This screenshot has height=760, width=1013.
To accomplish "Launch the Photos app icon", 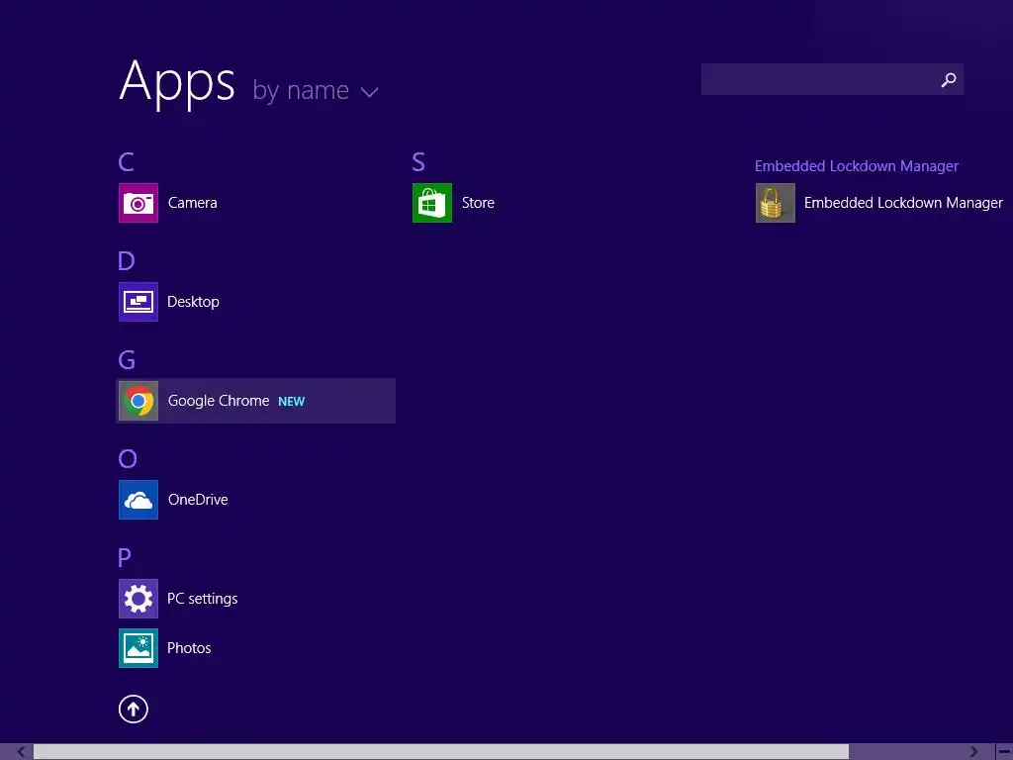I will pos(138,648).
